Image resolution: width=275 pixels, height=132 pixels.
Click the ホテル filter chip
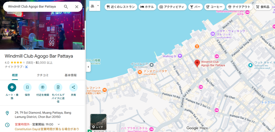147,7
